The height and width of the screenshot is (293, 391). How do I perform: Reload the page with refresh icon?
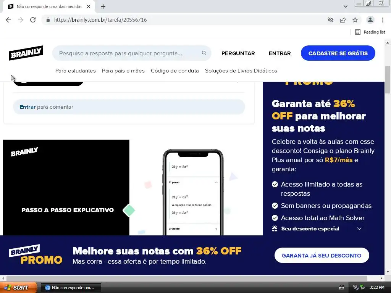tap(33, 20)
